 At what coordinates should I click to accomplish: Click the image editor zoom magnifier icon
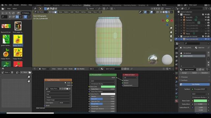click(x=29, y=77)
